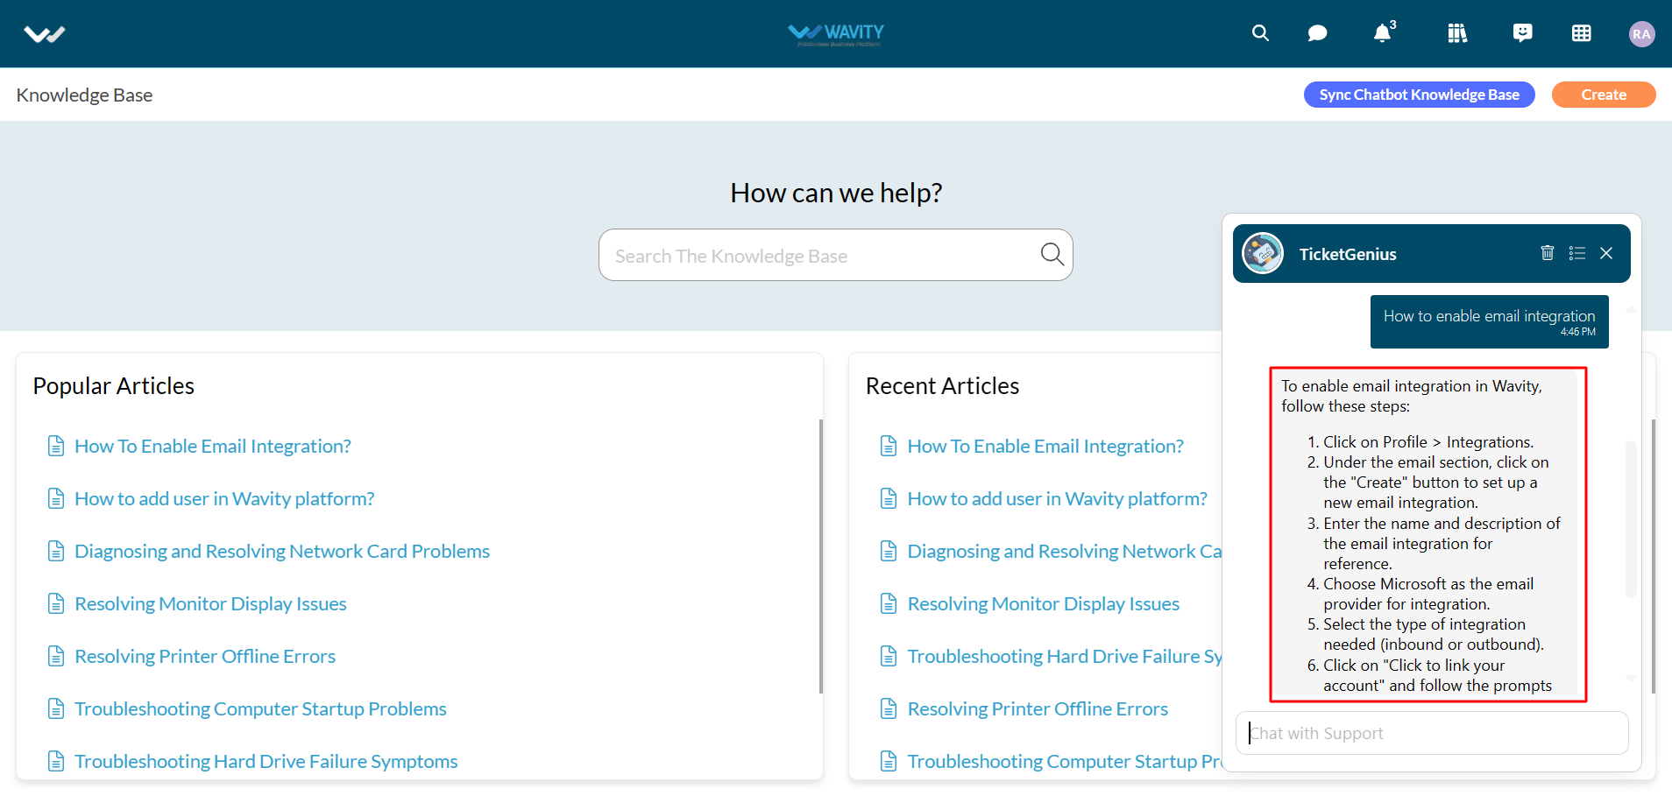The image size is (1672, 796).
Task: Click the TicketGenius bot avatar
Action: [x=1263, y=254]
